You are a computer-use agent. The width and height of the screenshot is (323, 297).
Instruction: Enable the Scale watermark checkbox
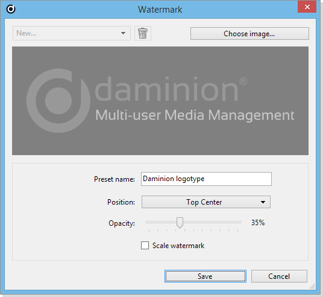tap(145, 246)
